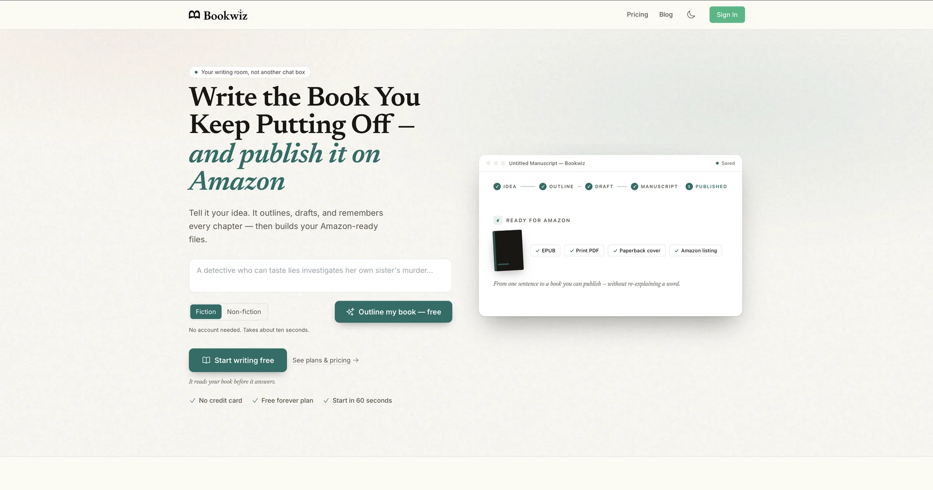The width and height of the screenshot is (933, 490).
Task: Click the Free forever plan checkmark
Action: 255,401
